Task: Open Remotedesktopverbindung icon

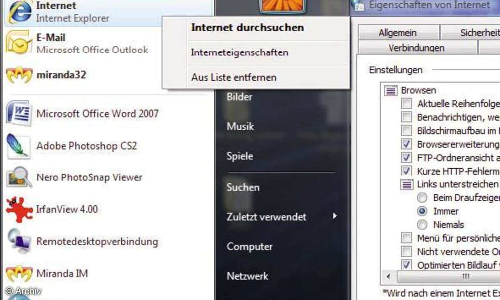Action: tap(19, 242)
